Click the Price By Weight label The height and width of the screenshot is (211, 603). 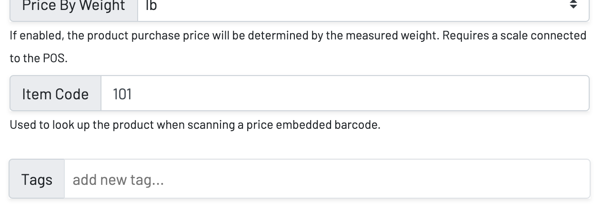tap(74, 6)
